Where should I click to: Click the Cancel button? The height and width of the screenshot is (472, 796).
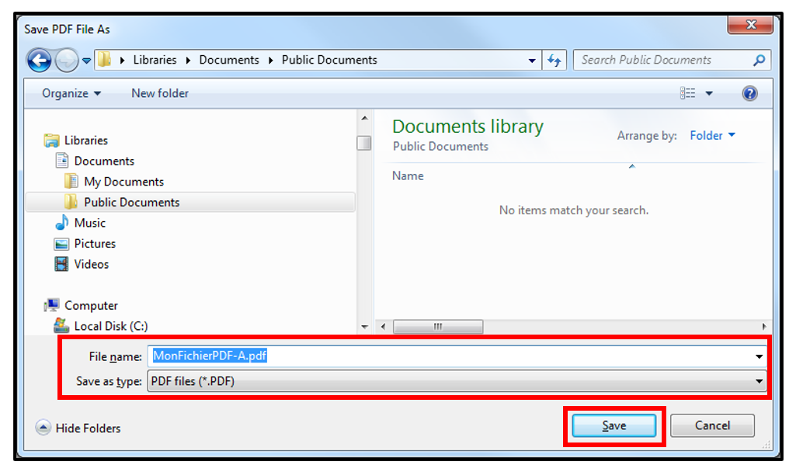(711, 425)
